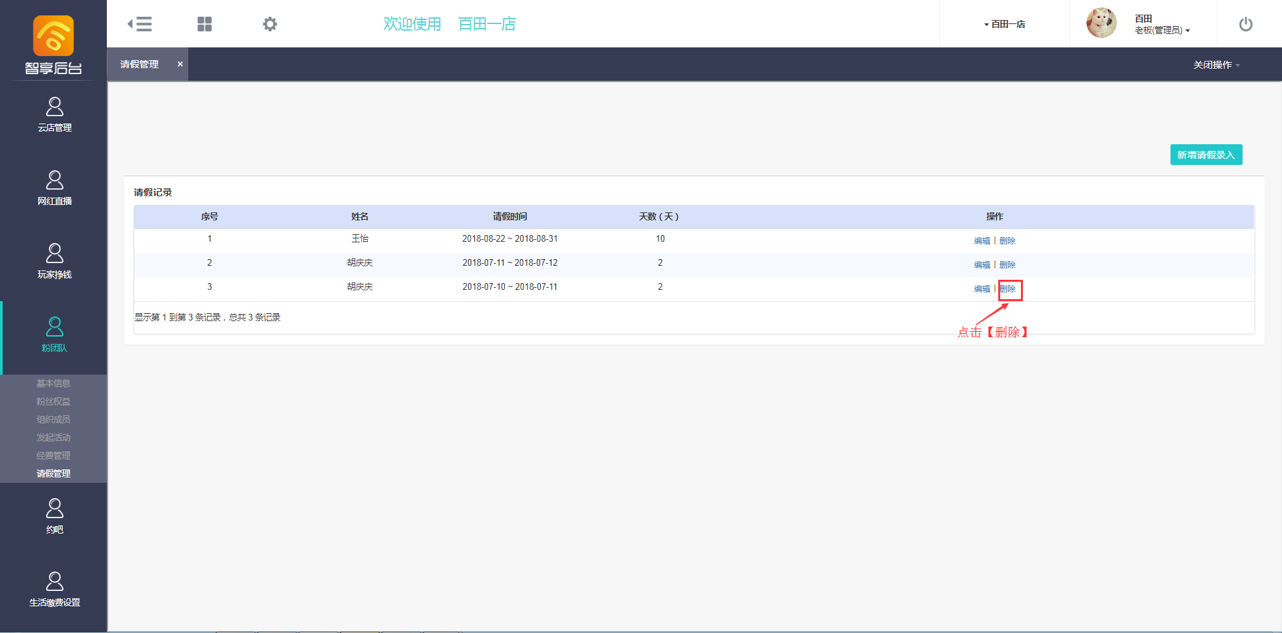1282x633 pixels.
Task: Click the 请假记录 panel title
Action: coord(153,192)
